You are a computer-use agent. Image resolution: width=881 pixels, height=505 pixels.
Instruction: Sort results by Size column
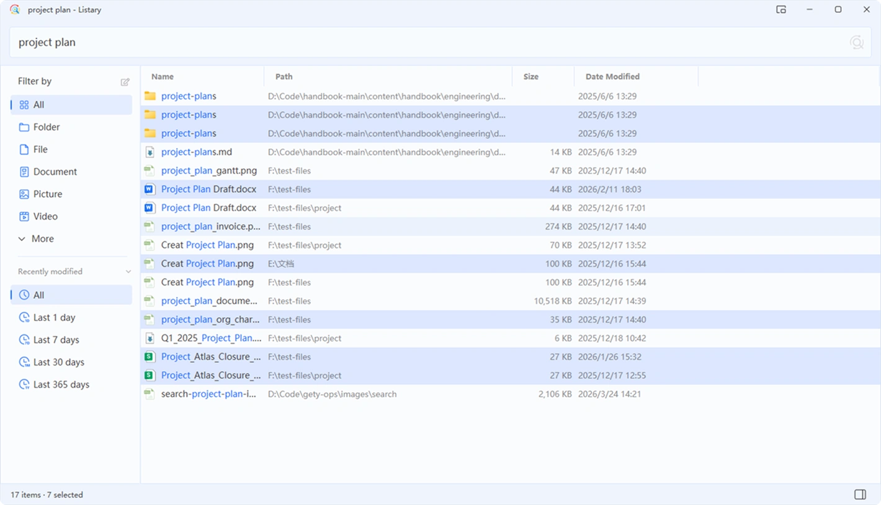pyautogui.click(x=531, y=77)
